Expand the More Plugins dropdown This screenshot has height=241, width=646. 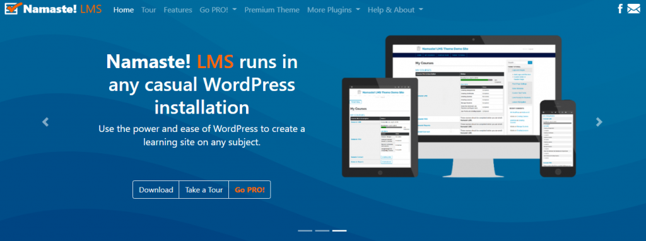pos(334,10)
